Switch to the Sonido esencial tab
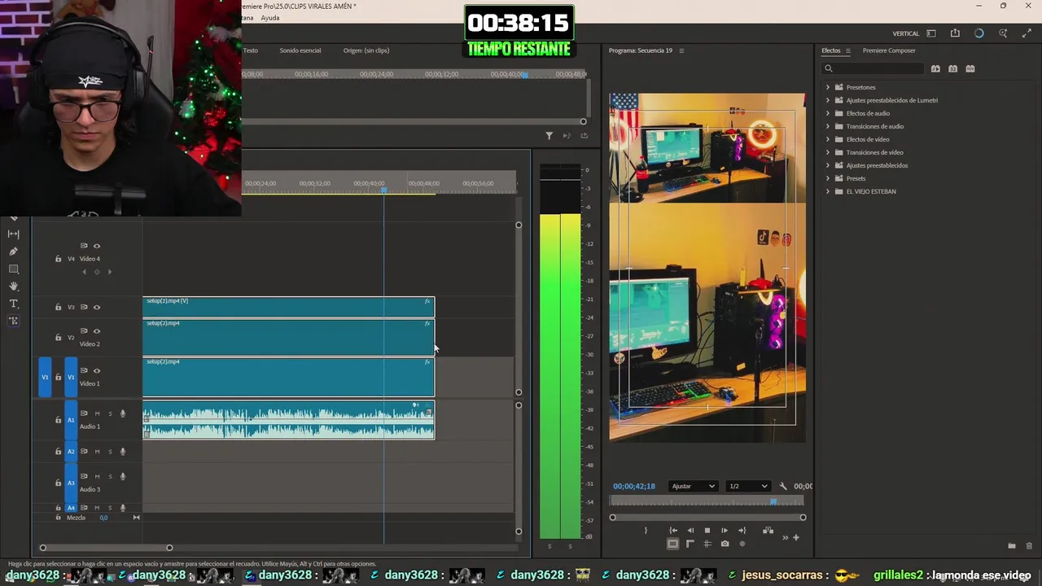1042x586 pixels. tap(300, 50)
